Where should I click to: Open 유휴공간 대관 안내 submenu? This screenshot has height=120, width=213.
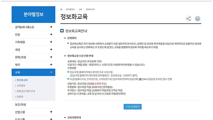click(x=26, y=91)
